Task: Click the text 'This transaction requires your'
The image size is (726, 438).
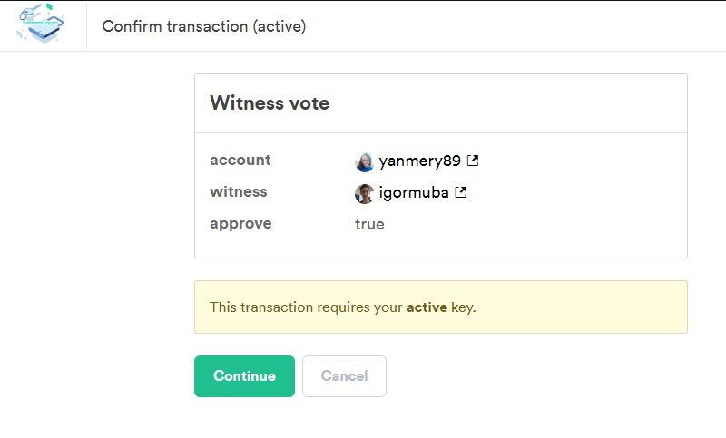Action: click(x=306, y=307)
